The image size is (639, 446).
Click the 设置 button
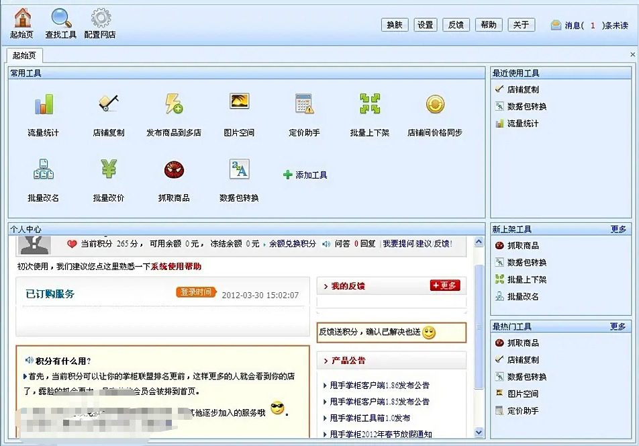(x=425, y=25)
